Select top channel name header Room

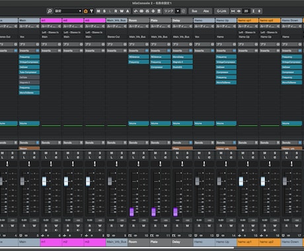click(139, 20)
